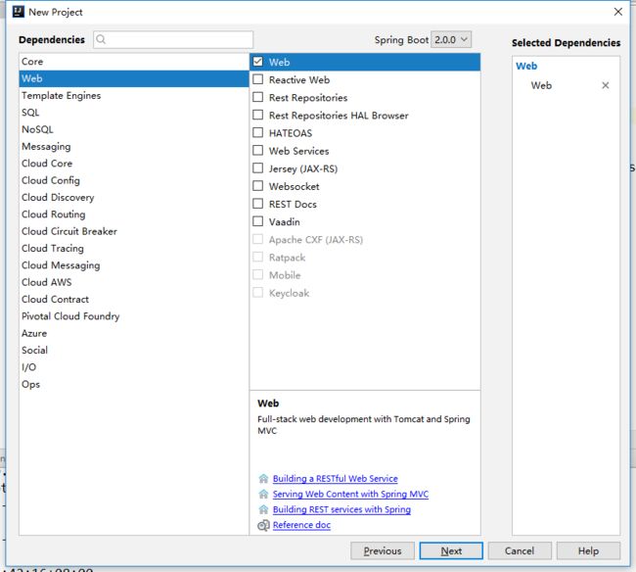
Task: Click the Previous button
Action: pos(383,550)
